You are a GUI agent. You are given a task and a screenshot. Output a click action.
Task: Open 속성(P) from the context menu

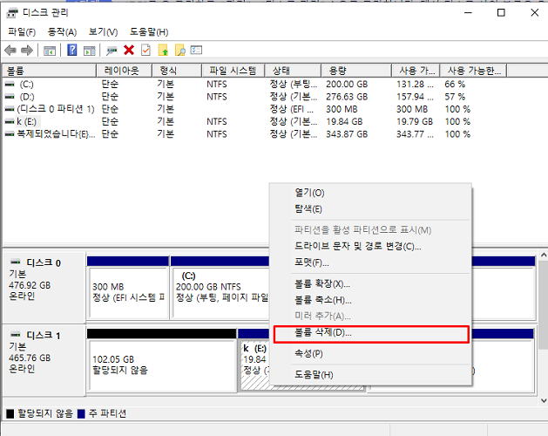click(x=371, y=353)
